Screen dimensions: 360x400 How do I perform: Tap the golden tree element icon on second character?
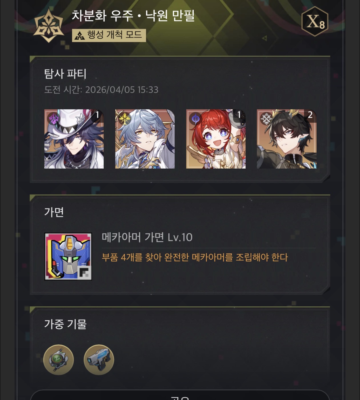[124, 118]
